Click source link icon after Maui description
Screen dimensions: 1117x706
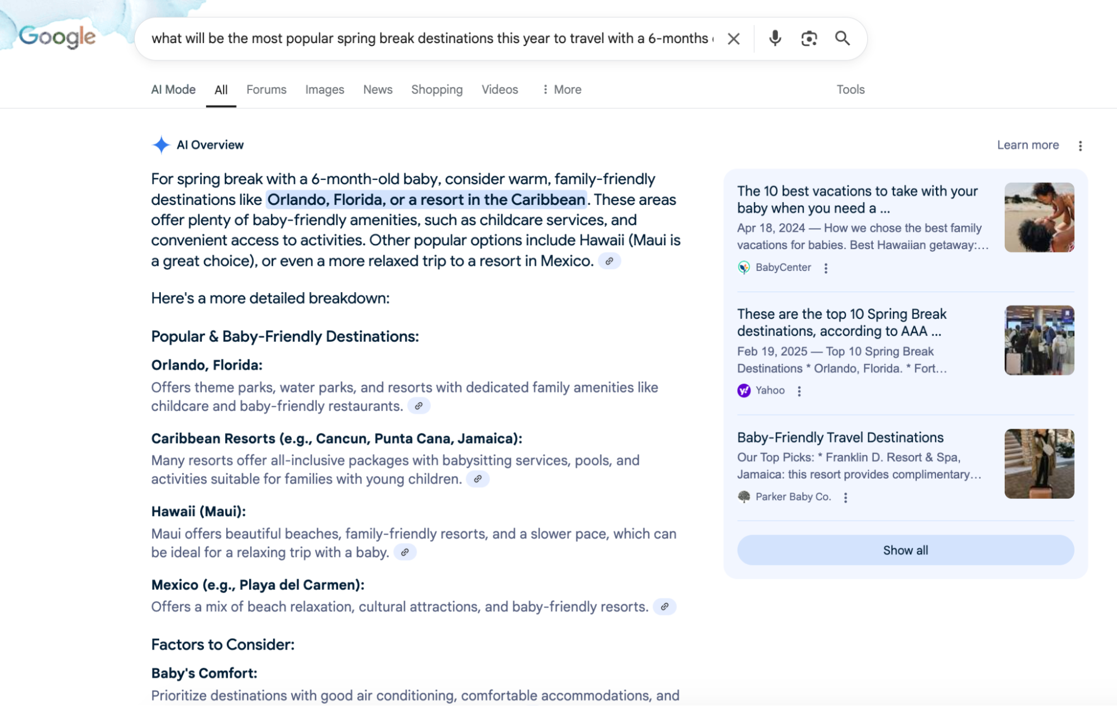(405, 552)
